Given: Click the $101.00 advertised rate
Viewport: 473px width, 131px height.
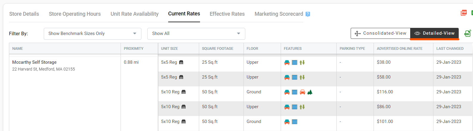Looking at the screenshot, I should pos(385,122).
